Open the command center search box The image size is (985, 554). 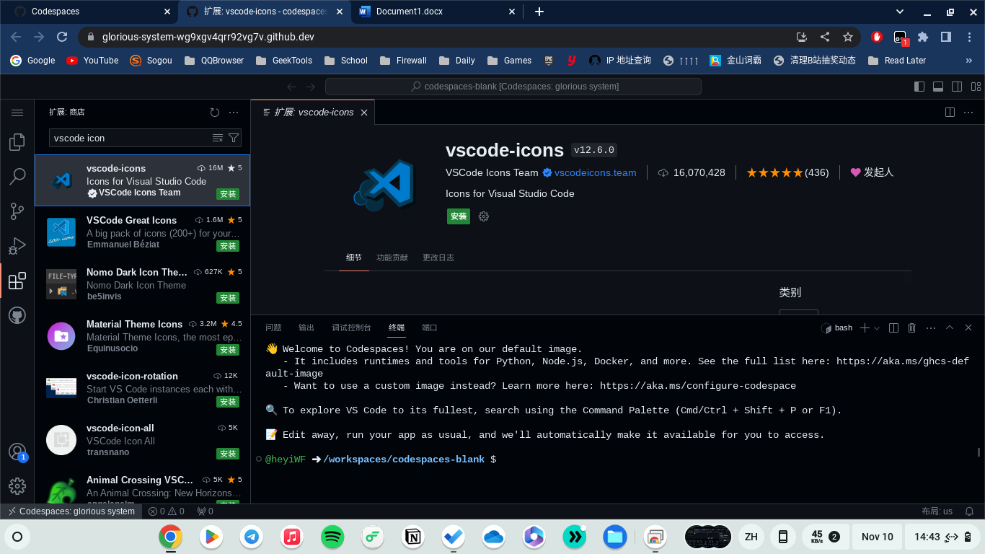513,87
